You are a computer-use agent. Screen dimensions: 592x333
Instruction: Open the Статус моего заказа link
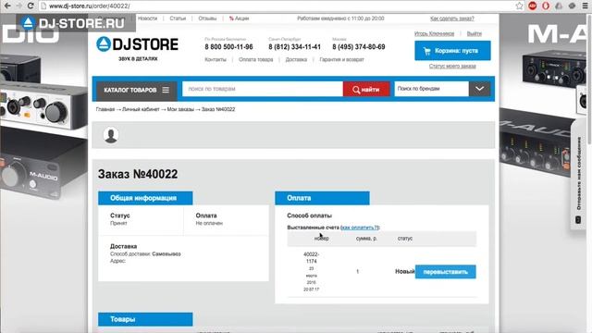click(x=452, y=66)
